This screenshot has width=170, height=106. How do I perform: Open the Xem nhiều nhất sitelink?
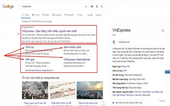(72, 47)
